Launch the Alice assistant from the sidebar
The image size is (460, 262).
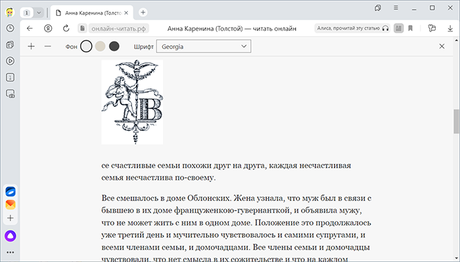[11, 234]
